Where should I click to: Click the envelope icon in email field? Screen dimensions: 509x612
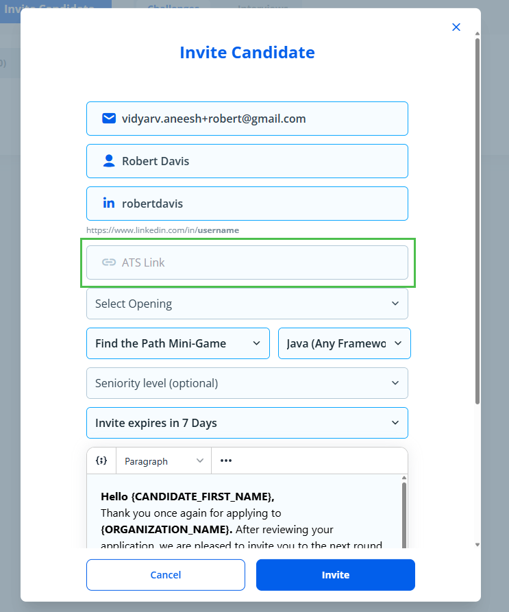108,119
